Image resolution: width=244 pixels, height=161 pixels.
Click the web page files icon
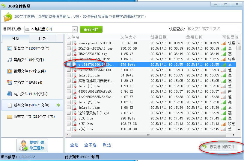(10, 94)
